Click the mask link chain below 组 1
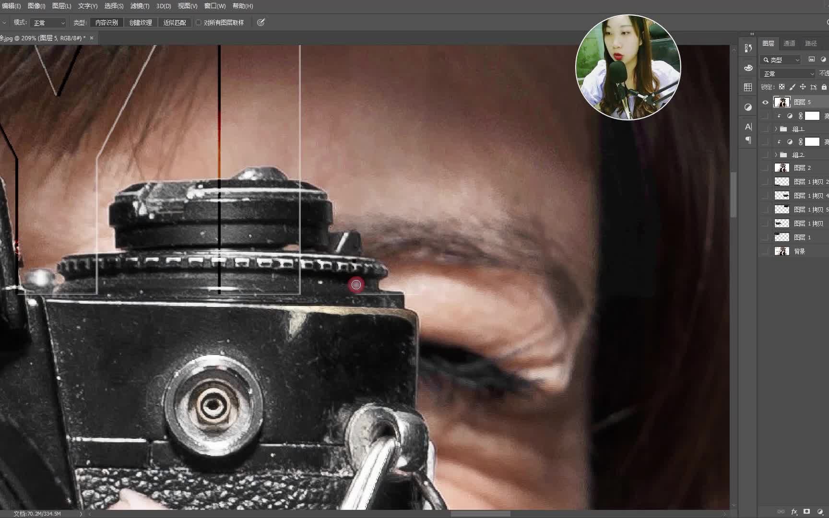The height and width of the screenshot is (518, 829). click(800, 141)
